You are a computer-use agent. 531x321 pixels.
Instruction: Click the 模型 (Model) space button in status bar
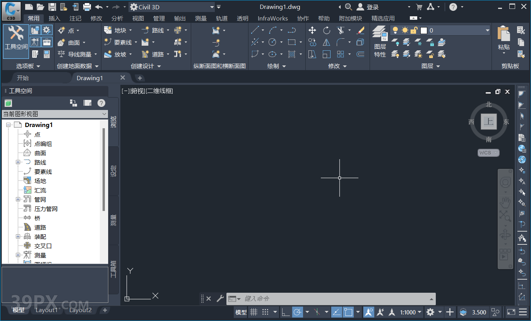click(x=241, y=312)
